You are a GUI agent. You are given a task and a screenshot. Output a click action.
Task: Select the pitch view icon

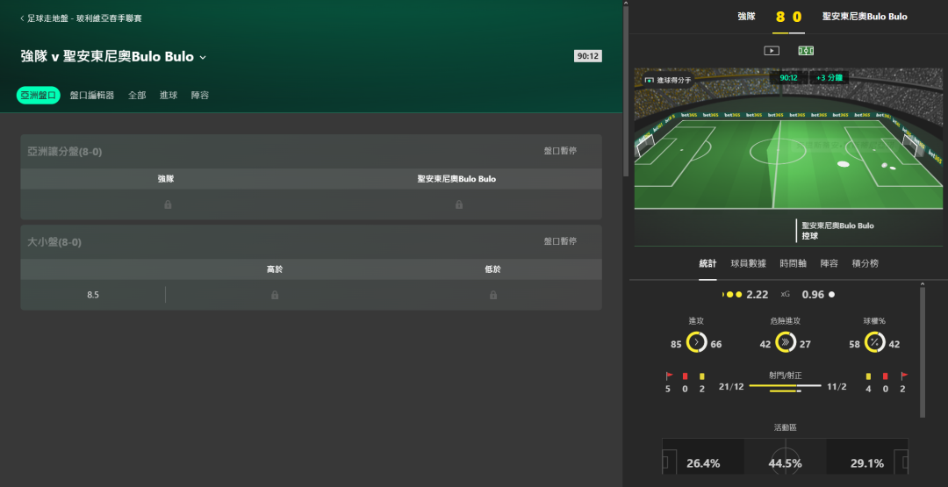(x=805, y=51)
